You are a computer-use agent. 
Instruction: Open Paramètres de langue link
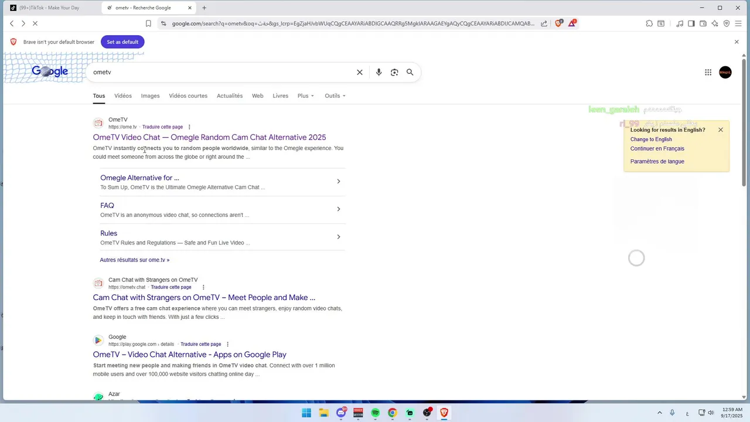click(657, 162)
